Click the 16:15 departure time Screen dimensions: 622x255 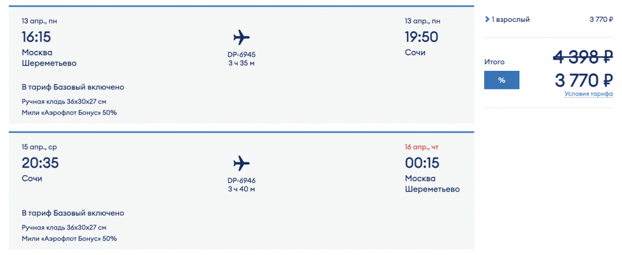pyautogui.click(x=36, y=38)
